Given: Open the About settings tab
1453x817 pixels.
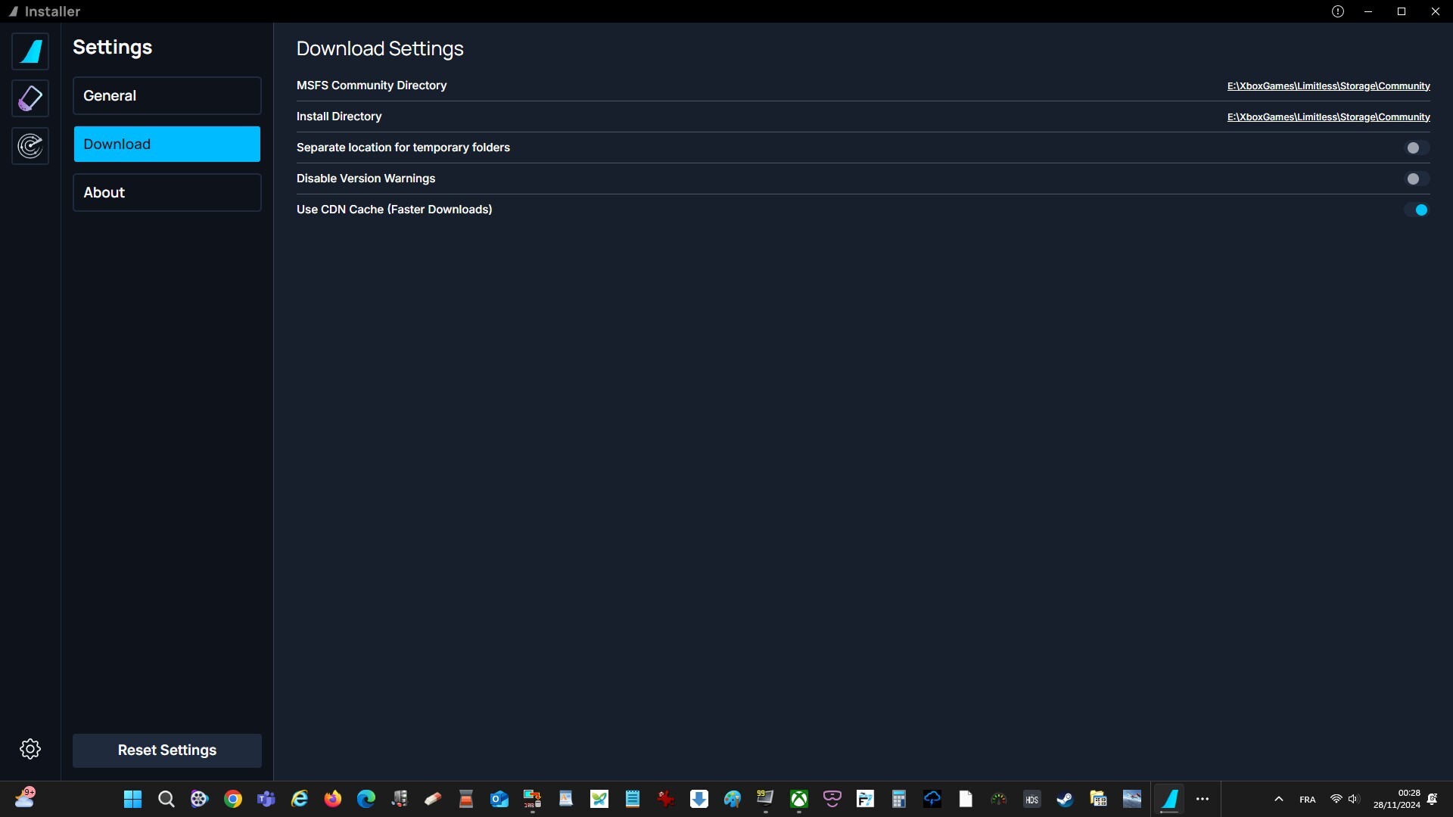Looking at the screenshot, I should pyautogui.click(x=166, y=192).
